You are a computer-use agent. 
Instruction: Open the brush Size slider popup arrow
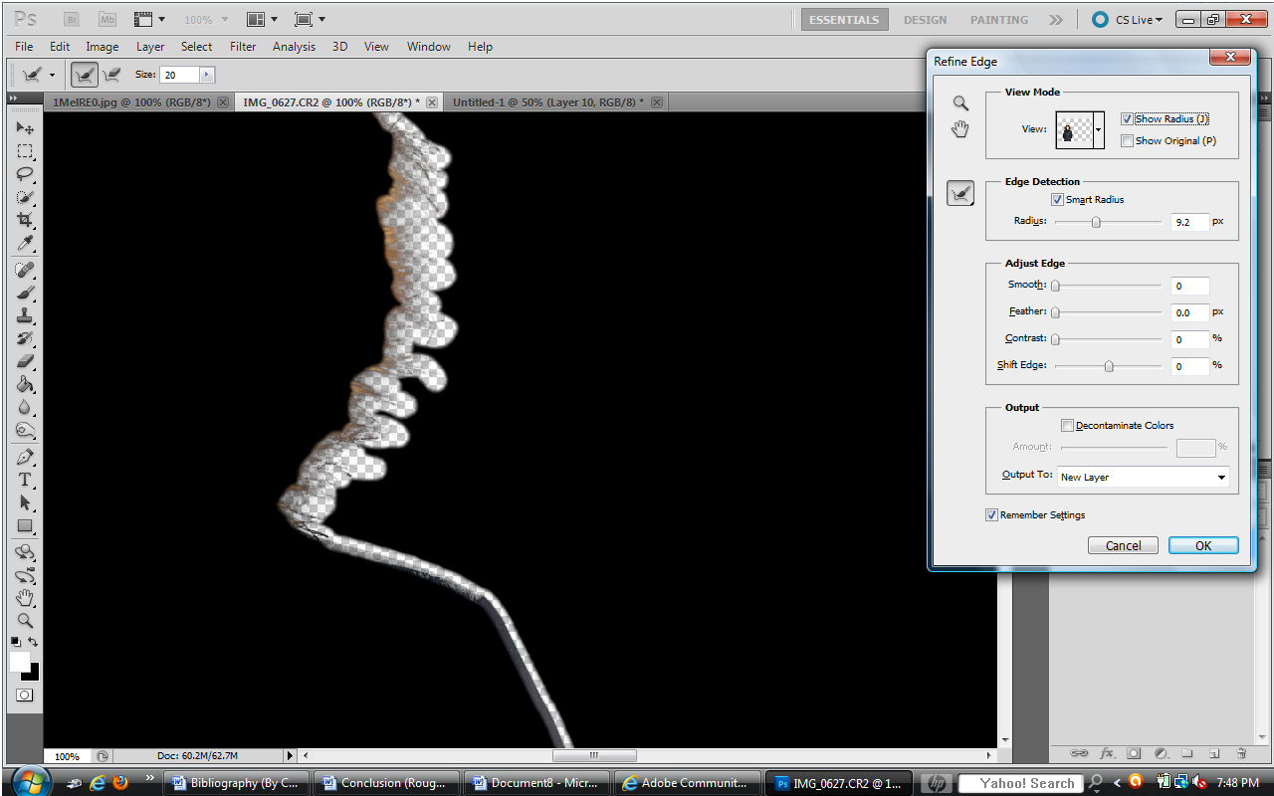[207, 75]
